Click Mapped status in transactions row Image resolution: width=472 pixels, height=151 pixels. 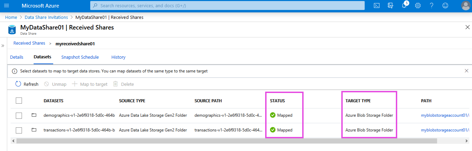pos(281,130)
